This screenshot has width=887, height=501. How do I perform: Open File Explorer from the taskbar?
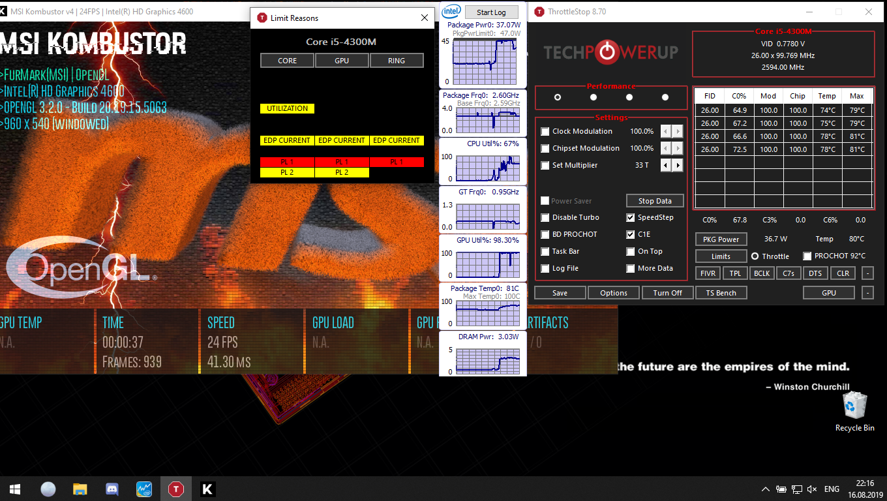(x=80, y=489)
